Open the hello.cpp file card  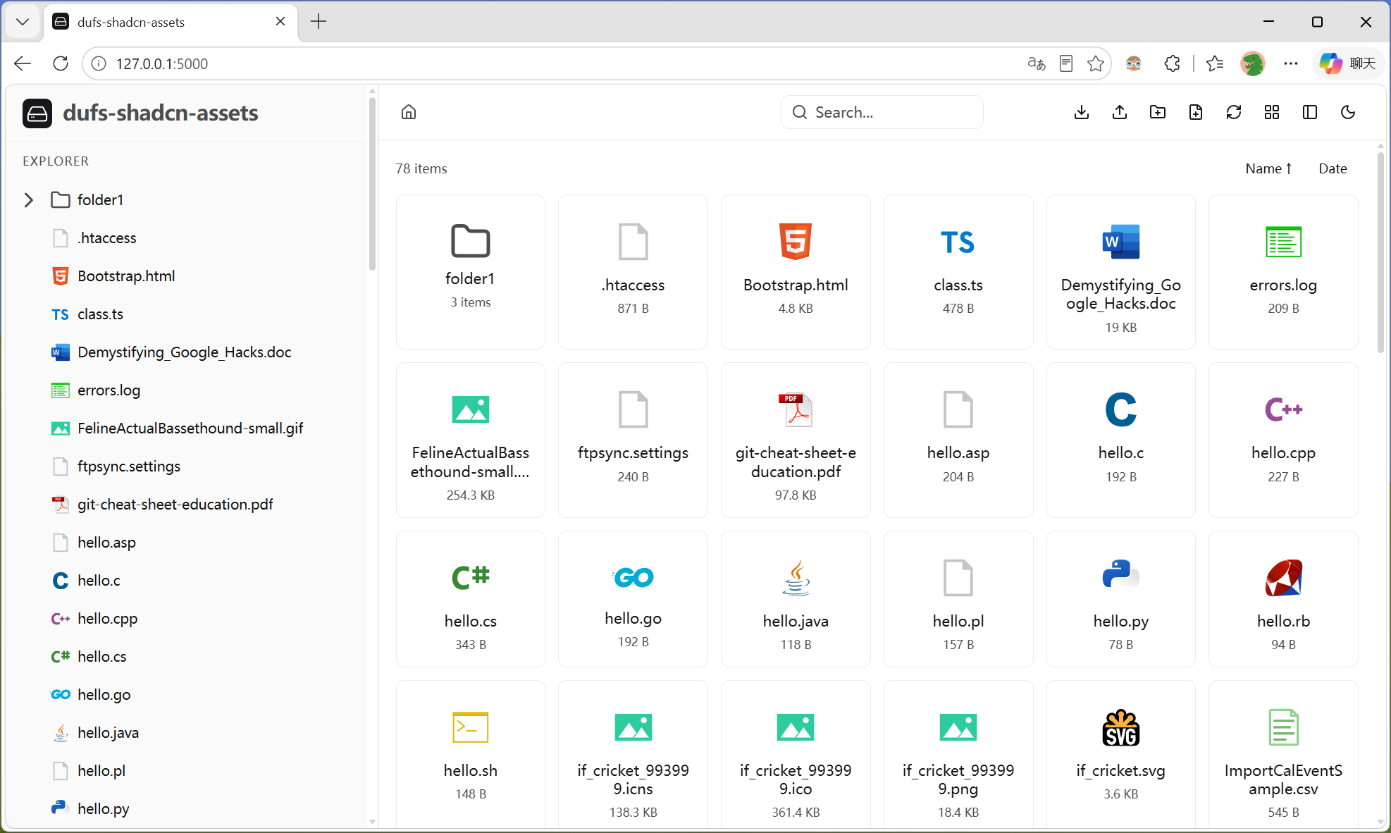[x=1283, y=440]
